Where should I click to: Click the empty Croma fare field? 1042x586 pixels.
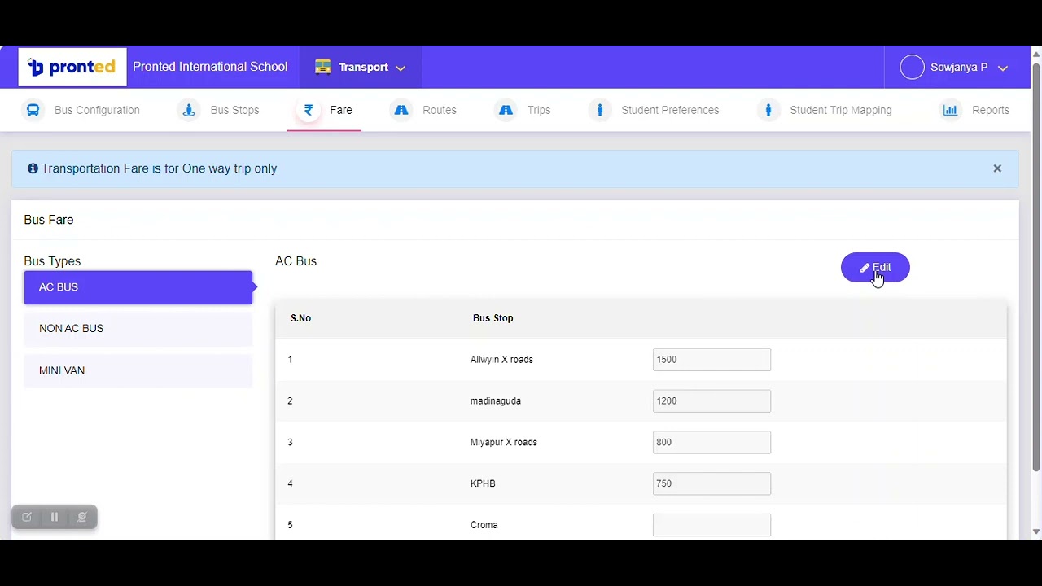pos(711,525)
